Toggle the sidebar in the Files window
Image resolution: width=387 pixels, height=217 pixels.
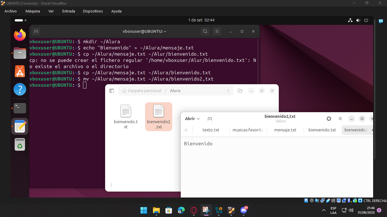coord(112,91)
